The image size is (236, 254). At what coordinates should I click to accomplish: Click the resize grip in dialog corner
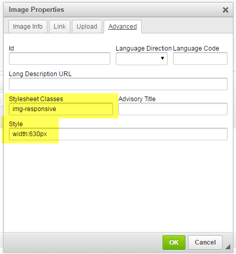tap(228, 247)
